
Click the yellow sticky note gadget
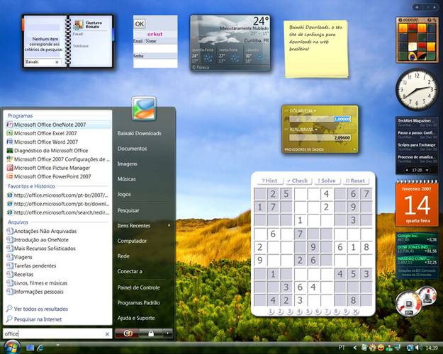(x=316, y=49)
